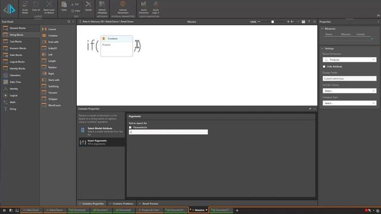Choose Select Model Attribute step
The height and width of the screenshot is (214, 381).
(x=102, y=131)
